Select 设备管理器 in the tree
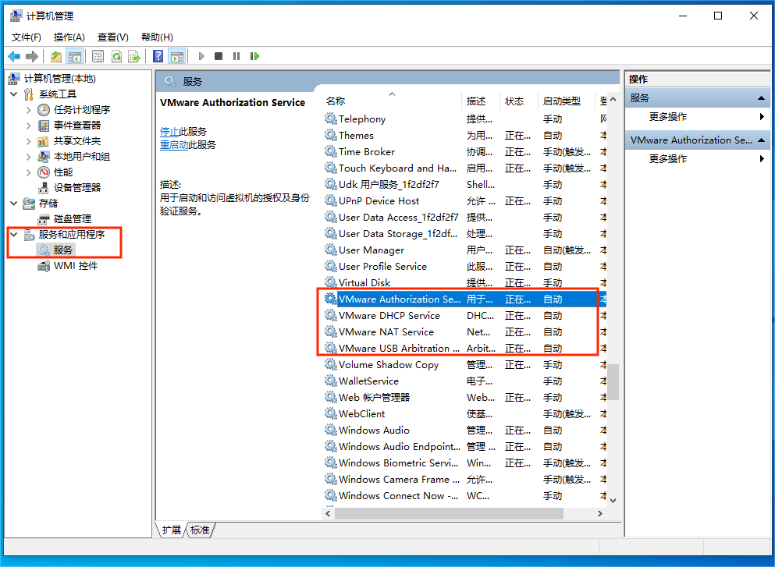775x567 pixels. tap(76, 187)
